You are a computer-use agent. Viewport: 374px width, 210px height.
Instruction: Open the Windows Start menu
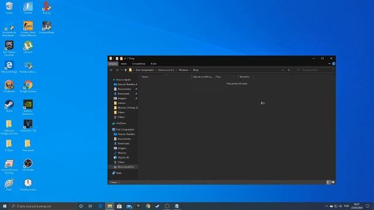tap(5, 206)
